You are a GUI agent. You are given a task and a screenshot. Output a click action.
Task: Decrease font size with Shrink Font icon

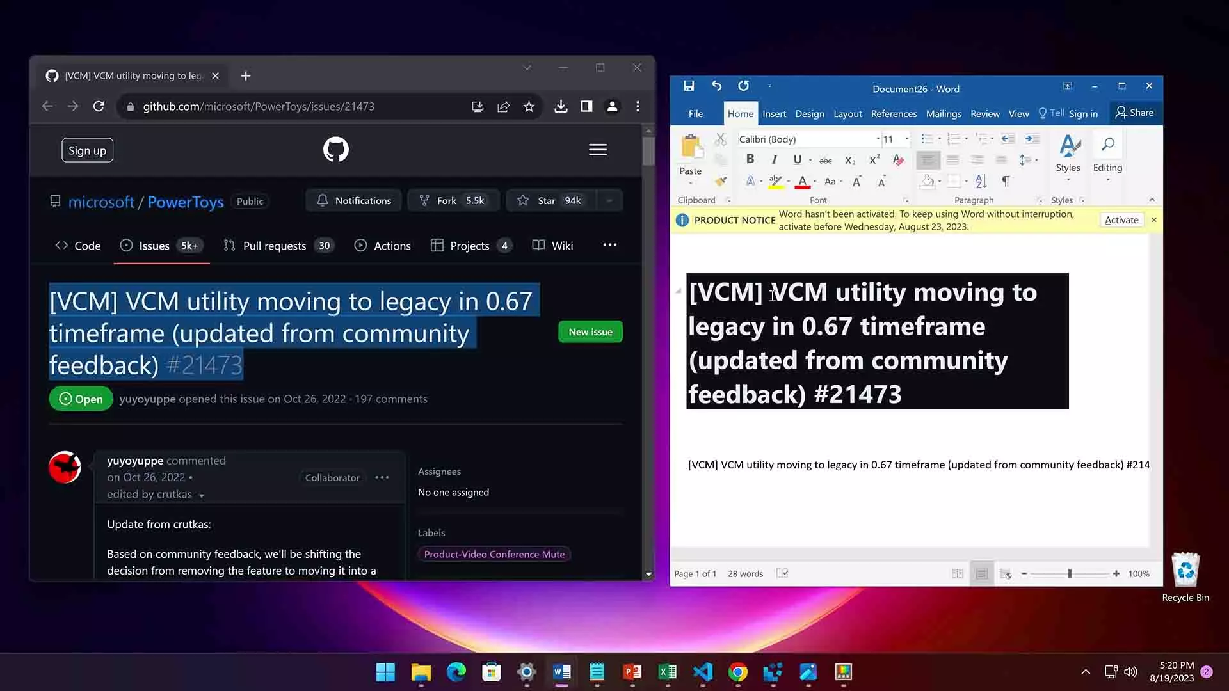pos(881,182)
